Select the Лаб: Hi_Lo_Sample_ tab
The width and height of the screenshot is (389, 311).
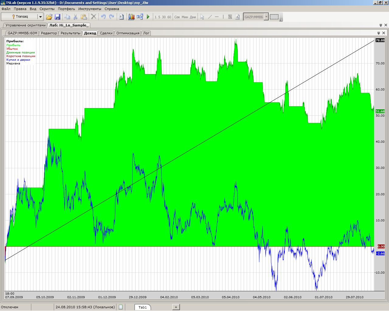click(69, 25)
